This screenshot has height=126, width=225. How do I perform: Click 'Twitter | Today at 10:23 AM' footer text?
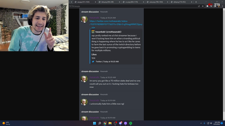(107, 62)
